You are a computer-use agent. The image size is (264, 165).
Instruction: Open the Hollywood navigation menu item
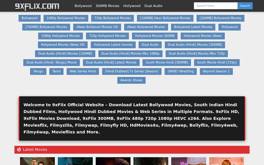coord(132,6)
